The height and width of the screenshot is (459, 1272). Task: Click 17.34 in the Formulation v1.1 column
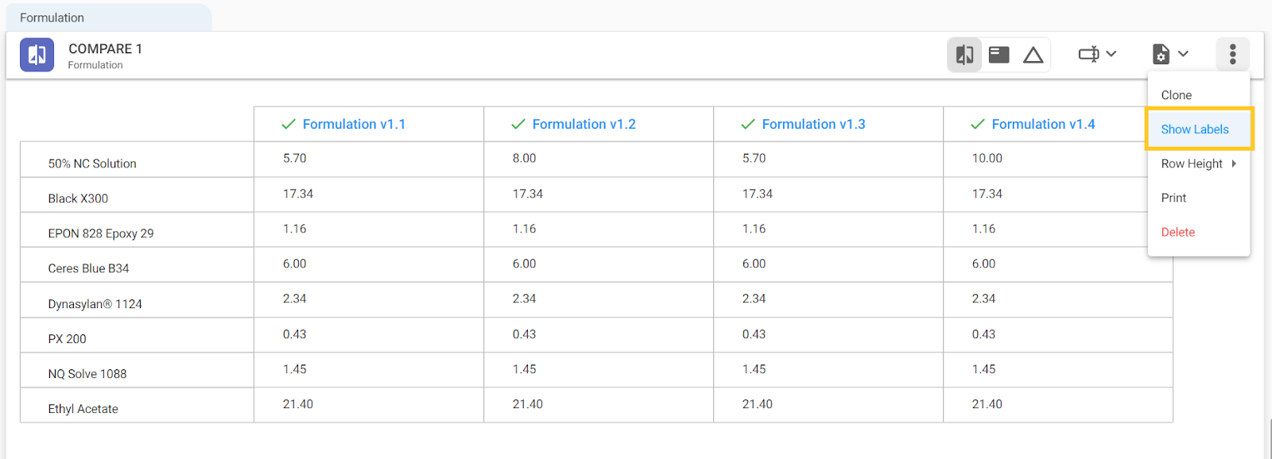297,194
